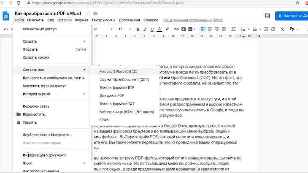Toggle italic formatting
The height and width of the screenshot is (173, 308).
(x=145, y=29)
